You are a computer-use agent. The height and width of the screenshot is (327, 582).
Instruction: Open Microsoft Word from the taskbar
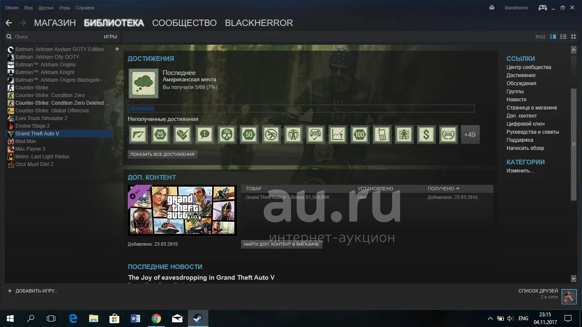coord(135,318)
